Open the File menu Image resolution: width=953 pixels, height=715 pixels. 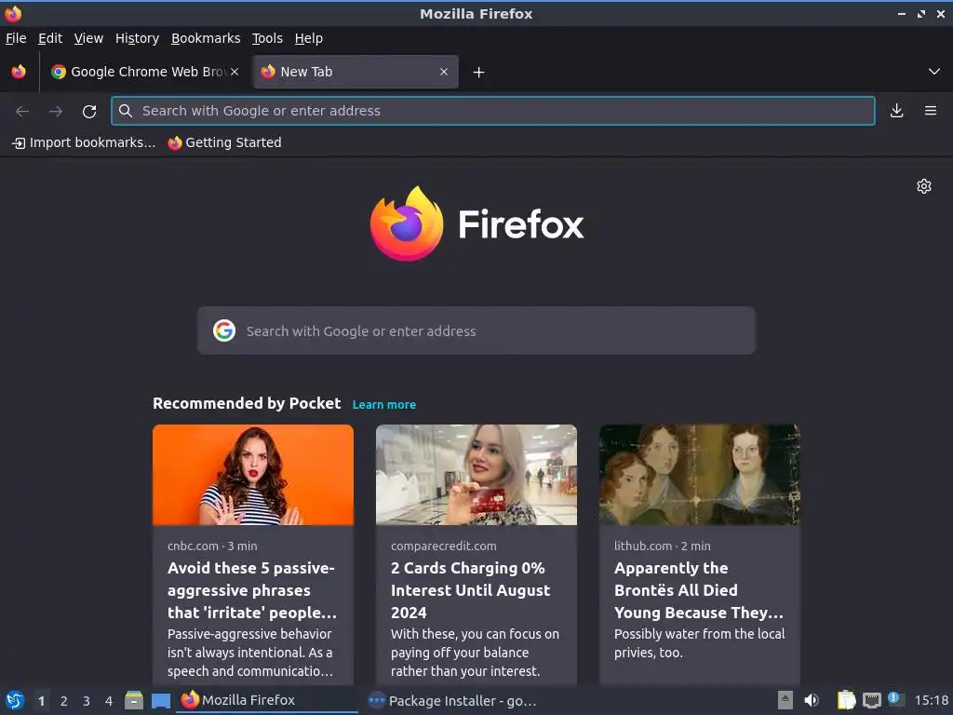tap(16, 38)
